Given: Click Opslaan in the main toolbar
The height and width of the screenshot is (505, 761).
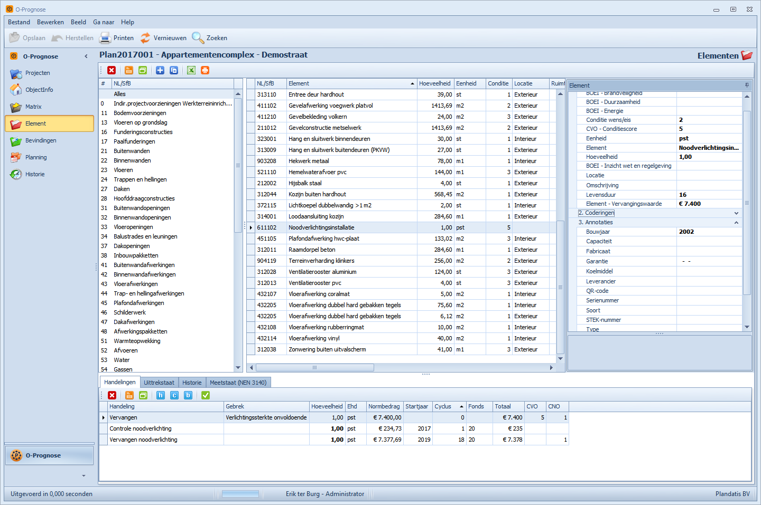Looking at the screenshot, I should point(27,38).
